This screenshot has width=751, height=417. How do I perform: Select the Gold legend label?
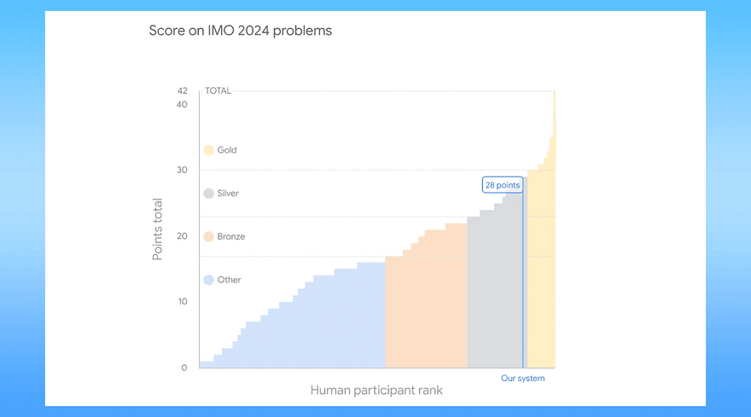pos(227,150)
